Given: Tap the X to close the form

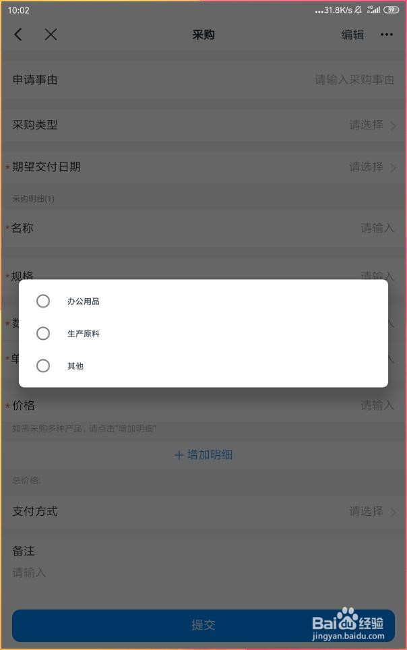Looking at the screenshot, I should pyautogui.click(x=51, y=34).
